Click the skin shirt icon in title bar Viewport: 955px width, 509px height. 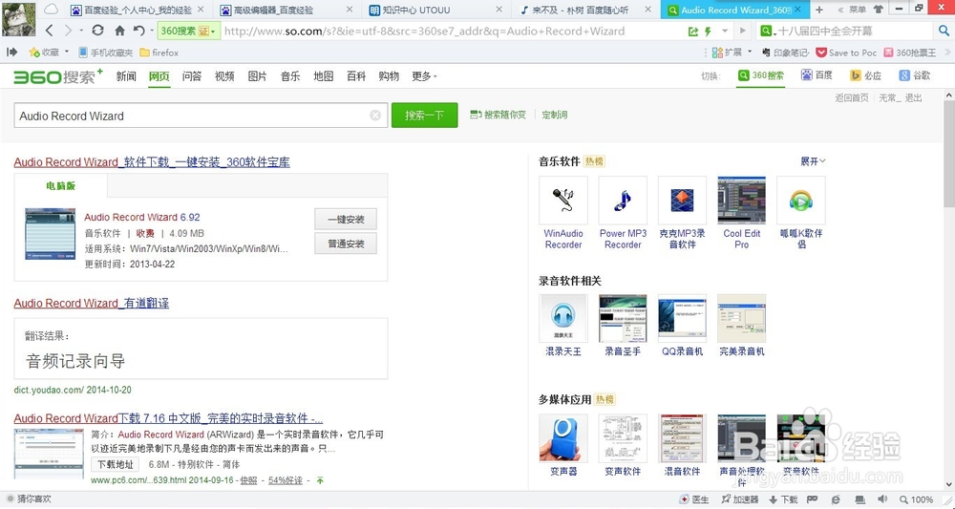pos(879,10)
